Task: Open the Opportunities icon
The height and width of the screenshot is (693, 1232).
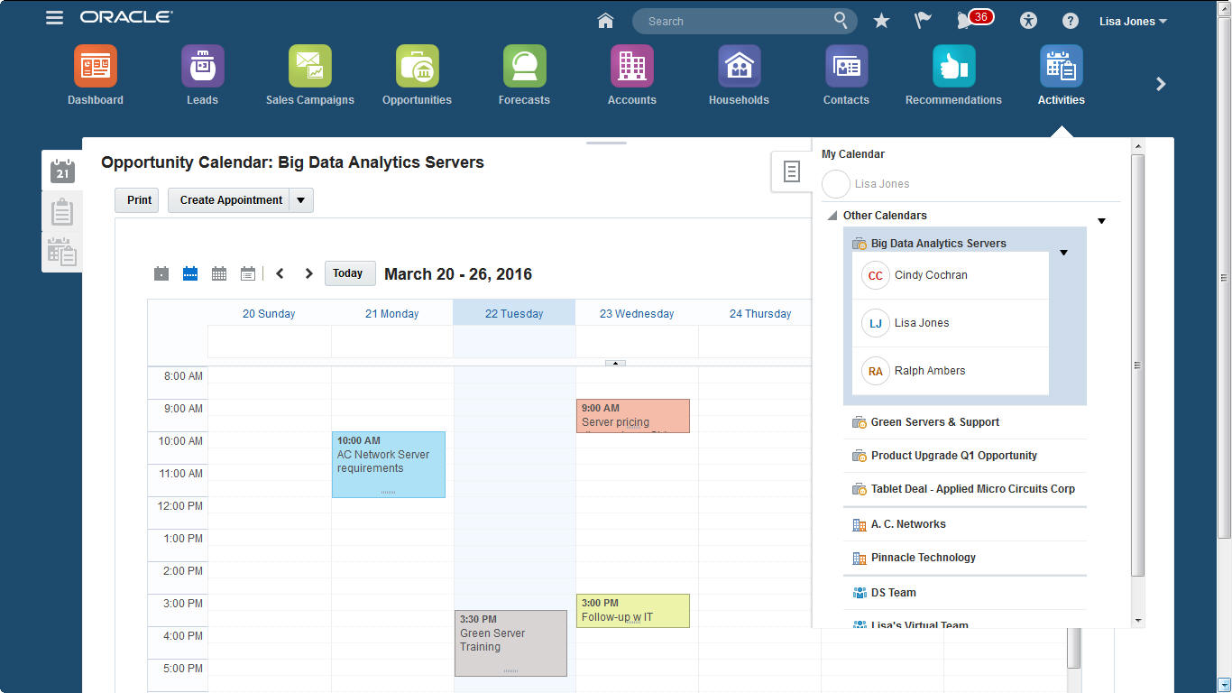Action: click(418, 66)
